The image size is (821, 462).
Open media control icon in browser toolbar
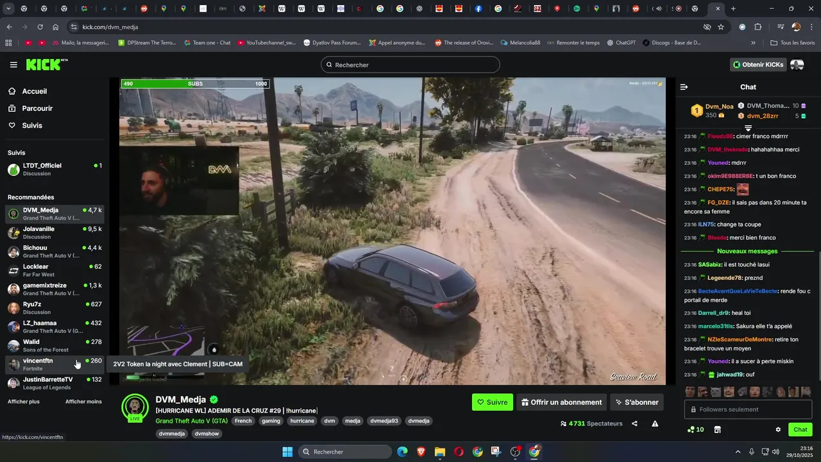click(781, 27)
